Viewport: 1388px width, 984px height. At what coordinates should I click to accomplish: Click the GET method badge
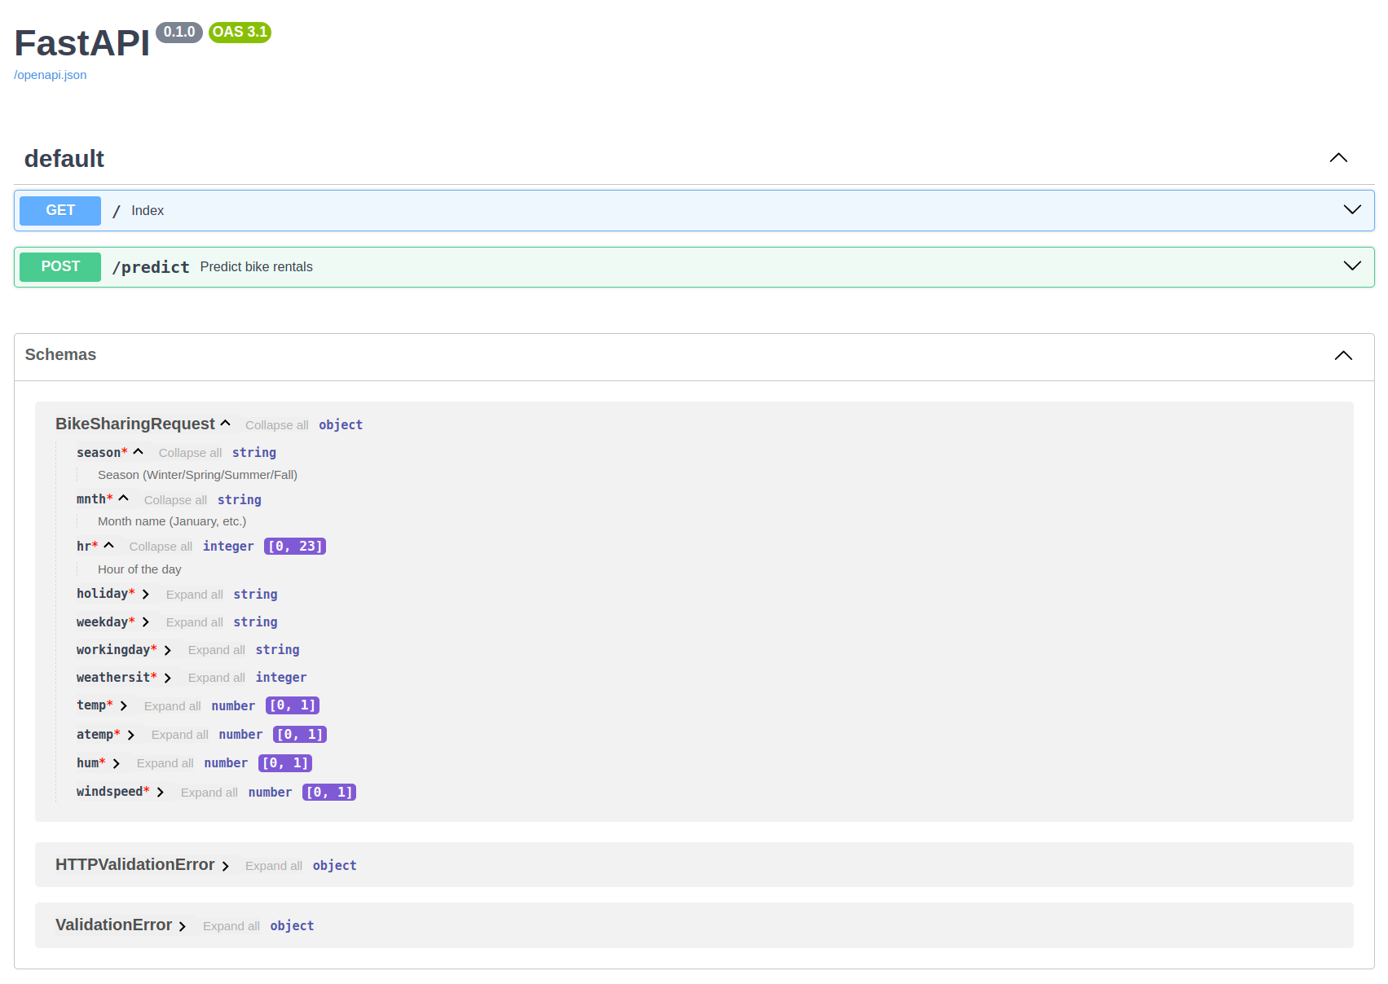click(60, 210)
